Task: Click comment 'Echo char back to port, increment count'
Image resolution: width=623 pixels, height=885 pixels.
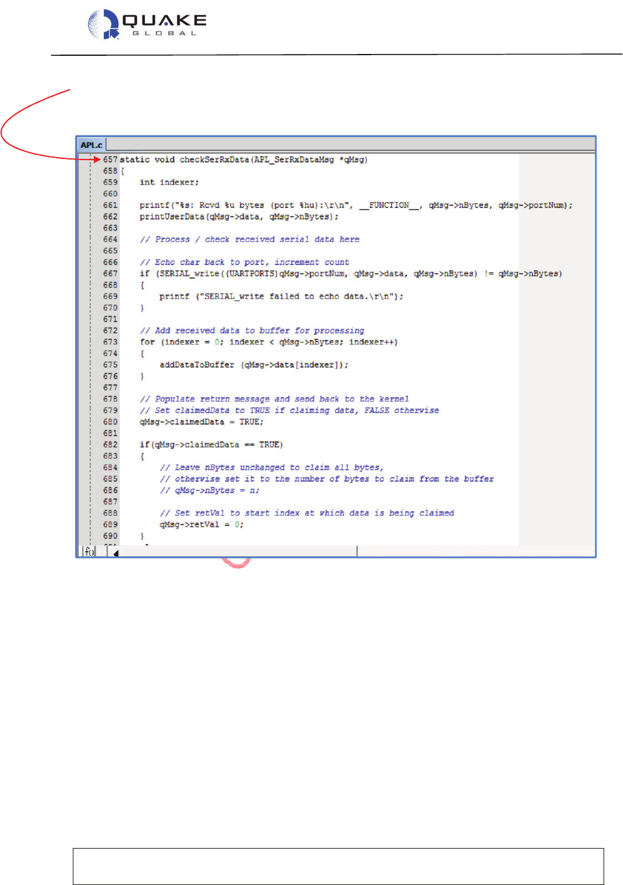Action: click(x=244, y=262)
